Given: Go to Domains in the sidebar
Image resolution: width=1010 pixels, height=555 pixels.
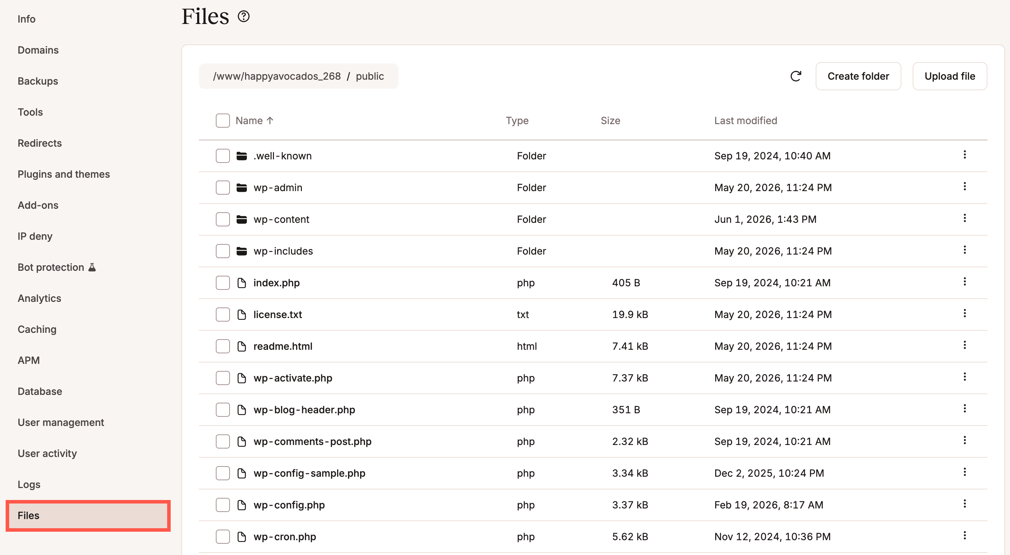Looking at the screenshot, I should [38, 50].
